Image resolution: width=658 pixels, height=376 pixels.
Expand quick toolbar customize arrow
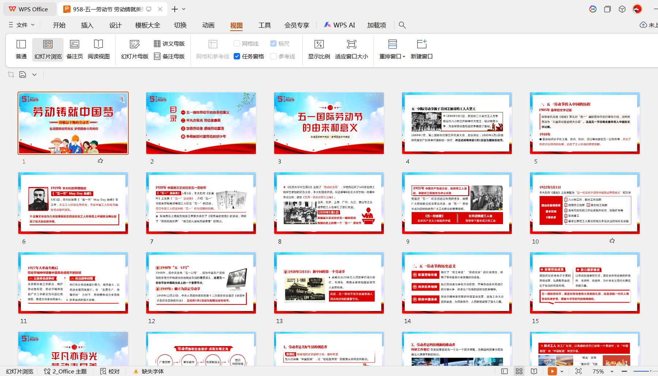point(34,74)
